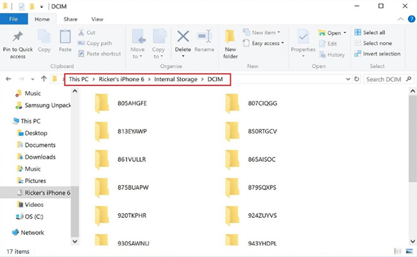Click This PC in address bar
This screenshot has height=257, width=417.
coord(78,80)
